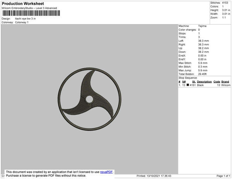Click the 'Max Stitch:' value 5.9 mm
Screen dimensions: 232x179
coord(203,63)
